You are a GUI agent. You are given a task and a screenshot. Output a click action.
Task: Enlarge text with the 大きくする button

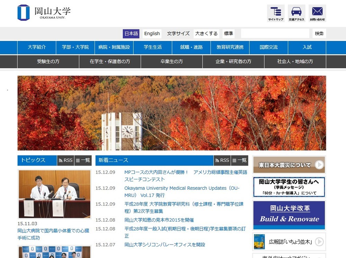[207, 34]
